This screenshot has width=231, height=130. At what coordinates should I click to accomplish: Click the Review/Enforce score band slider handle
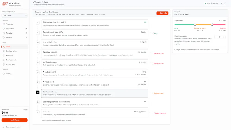click(x=212, y=25)
